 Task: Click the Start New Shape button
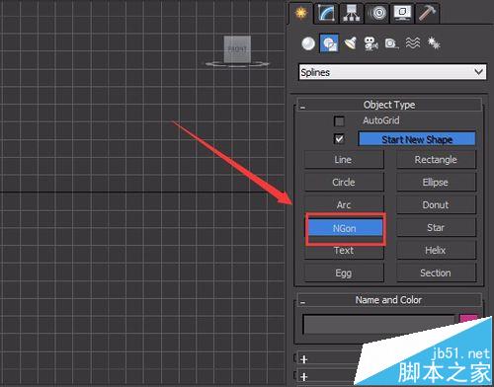click(417, 139)
